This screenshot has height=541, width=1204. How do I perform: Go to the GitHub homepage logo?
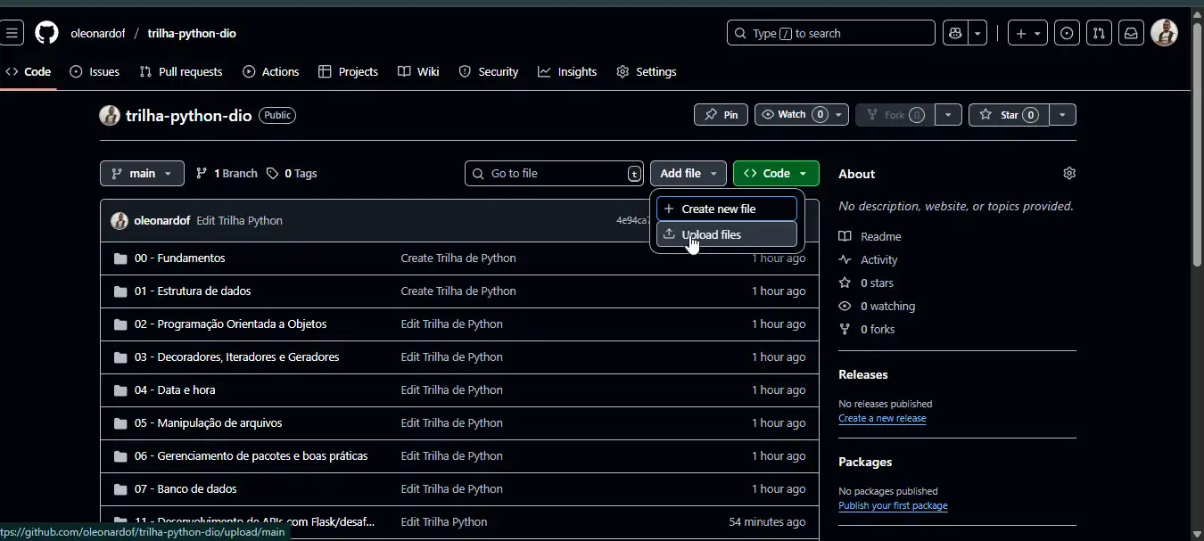46,33
